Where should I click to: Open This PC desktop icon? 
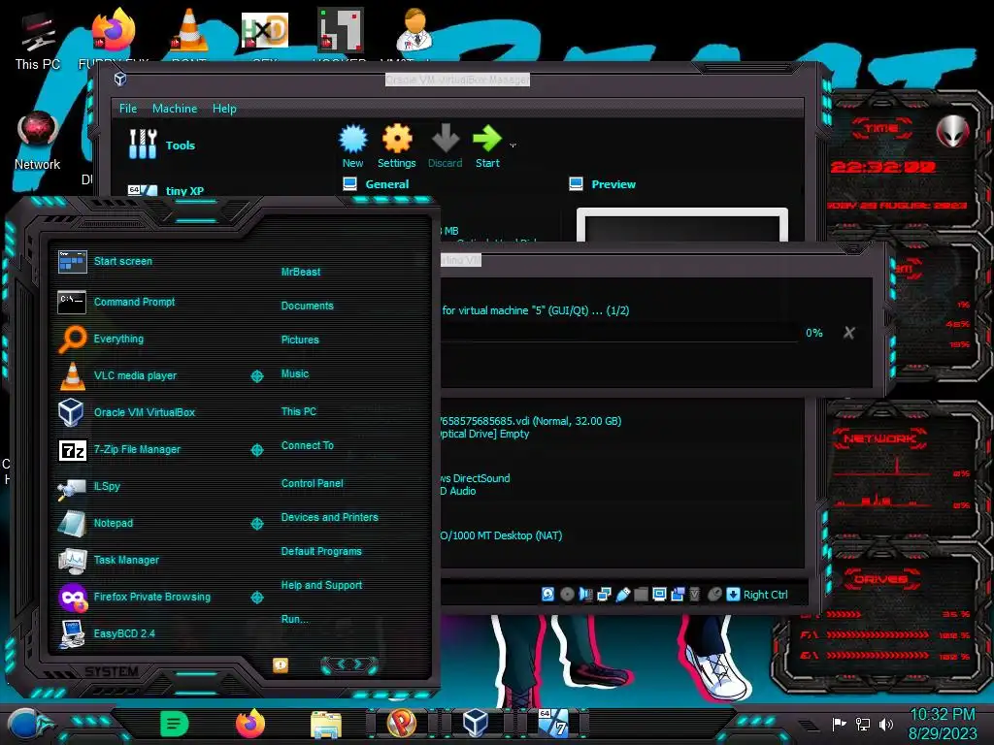38,42
